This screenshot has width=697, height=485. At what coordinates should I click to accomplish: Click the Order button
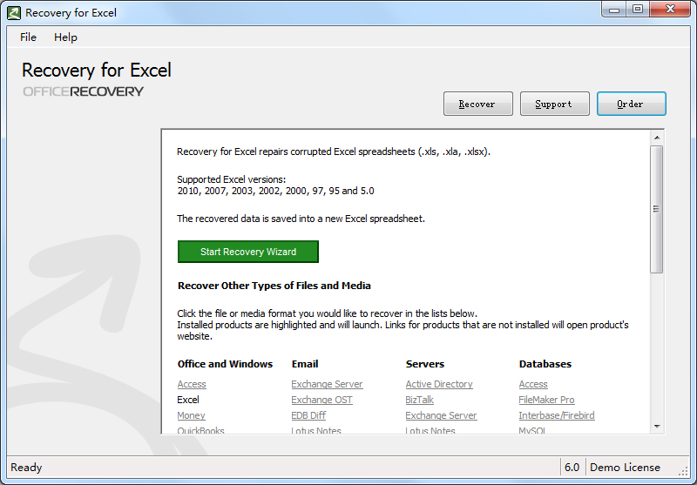[631, 104]
